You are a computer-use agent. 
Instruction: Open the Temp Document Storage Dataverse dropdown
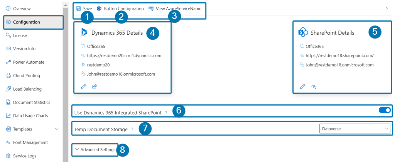(355, 128)
